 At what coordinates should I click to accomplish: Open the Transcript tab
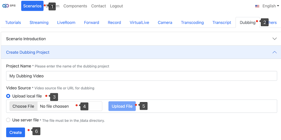pyautogui.click(x=222, y=23)
